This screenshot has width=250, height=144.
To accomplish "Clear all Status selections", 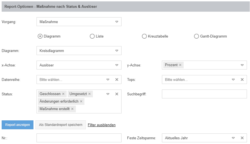I will 117,94.
